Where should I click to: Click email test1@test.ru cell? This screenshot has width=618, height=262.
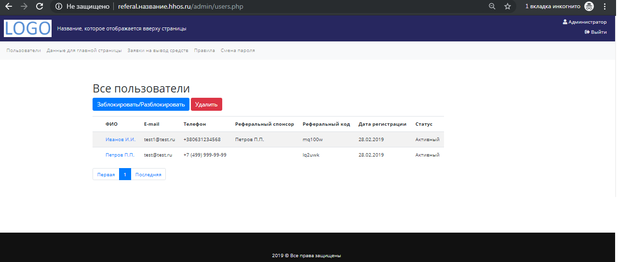pyautogui.click(x=160, y=140)
